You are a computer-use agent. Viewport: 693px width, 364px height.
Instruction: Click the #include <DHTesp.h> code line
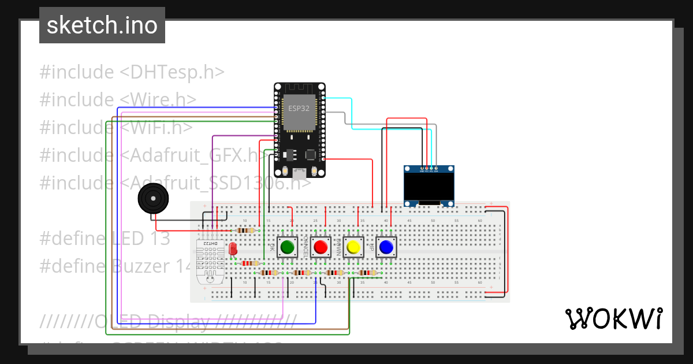[x=131, y=72]
